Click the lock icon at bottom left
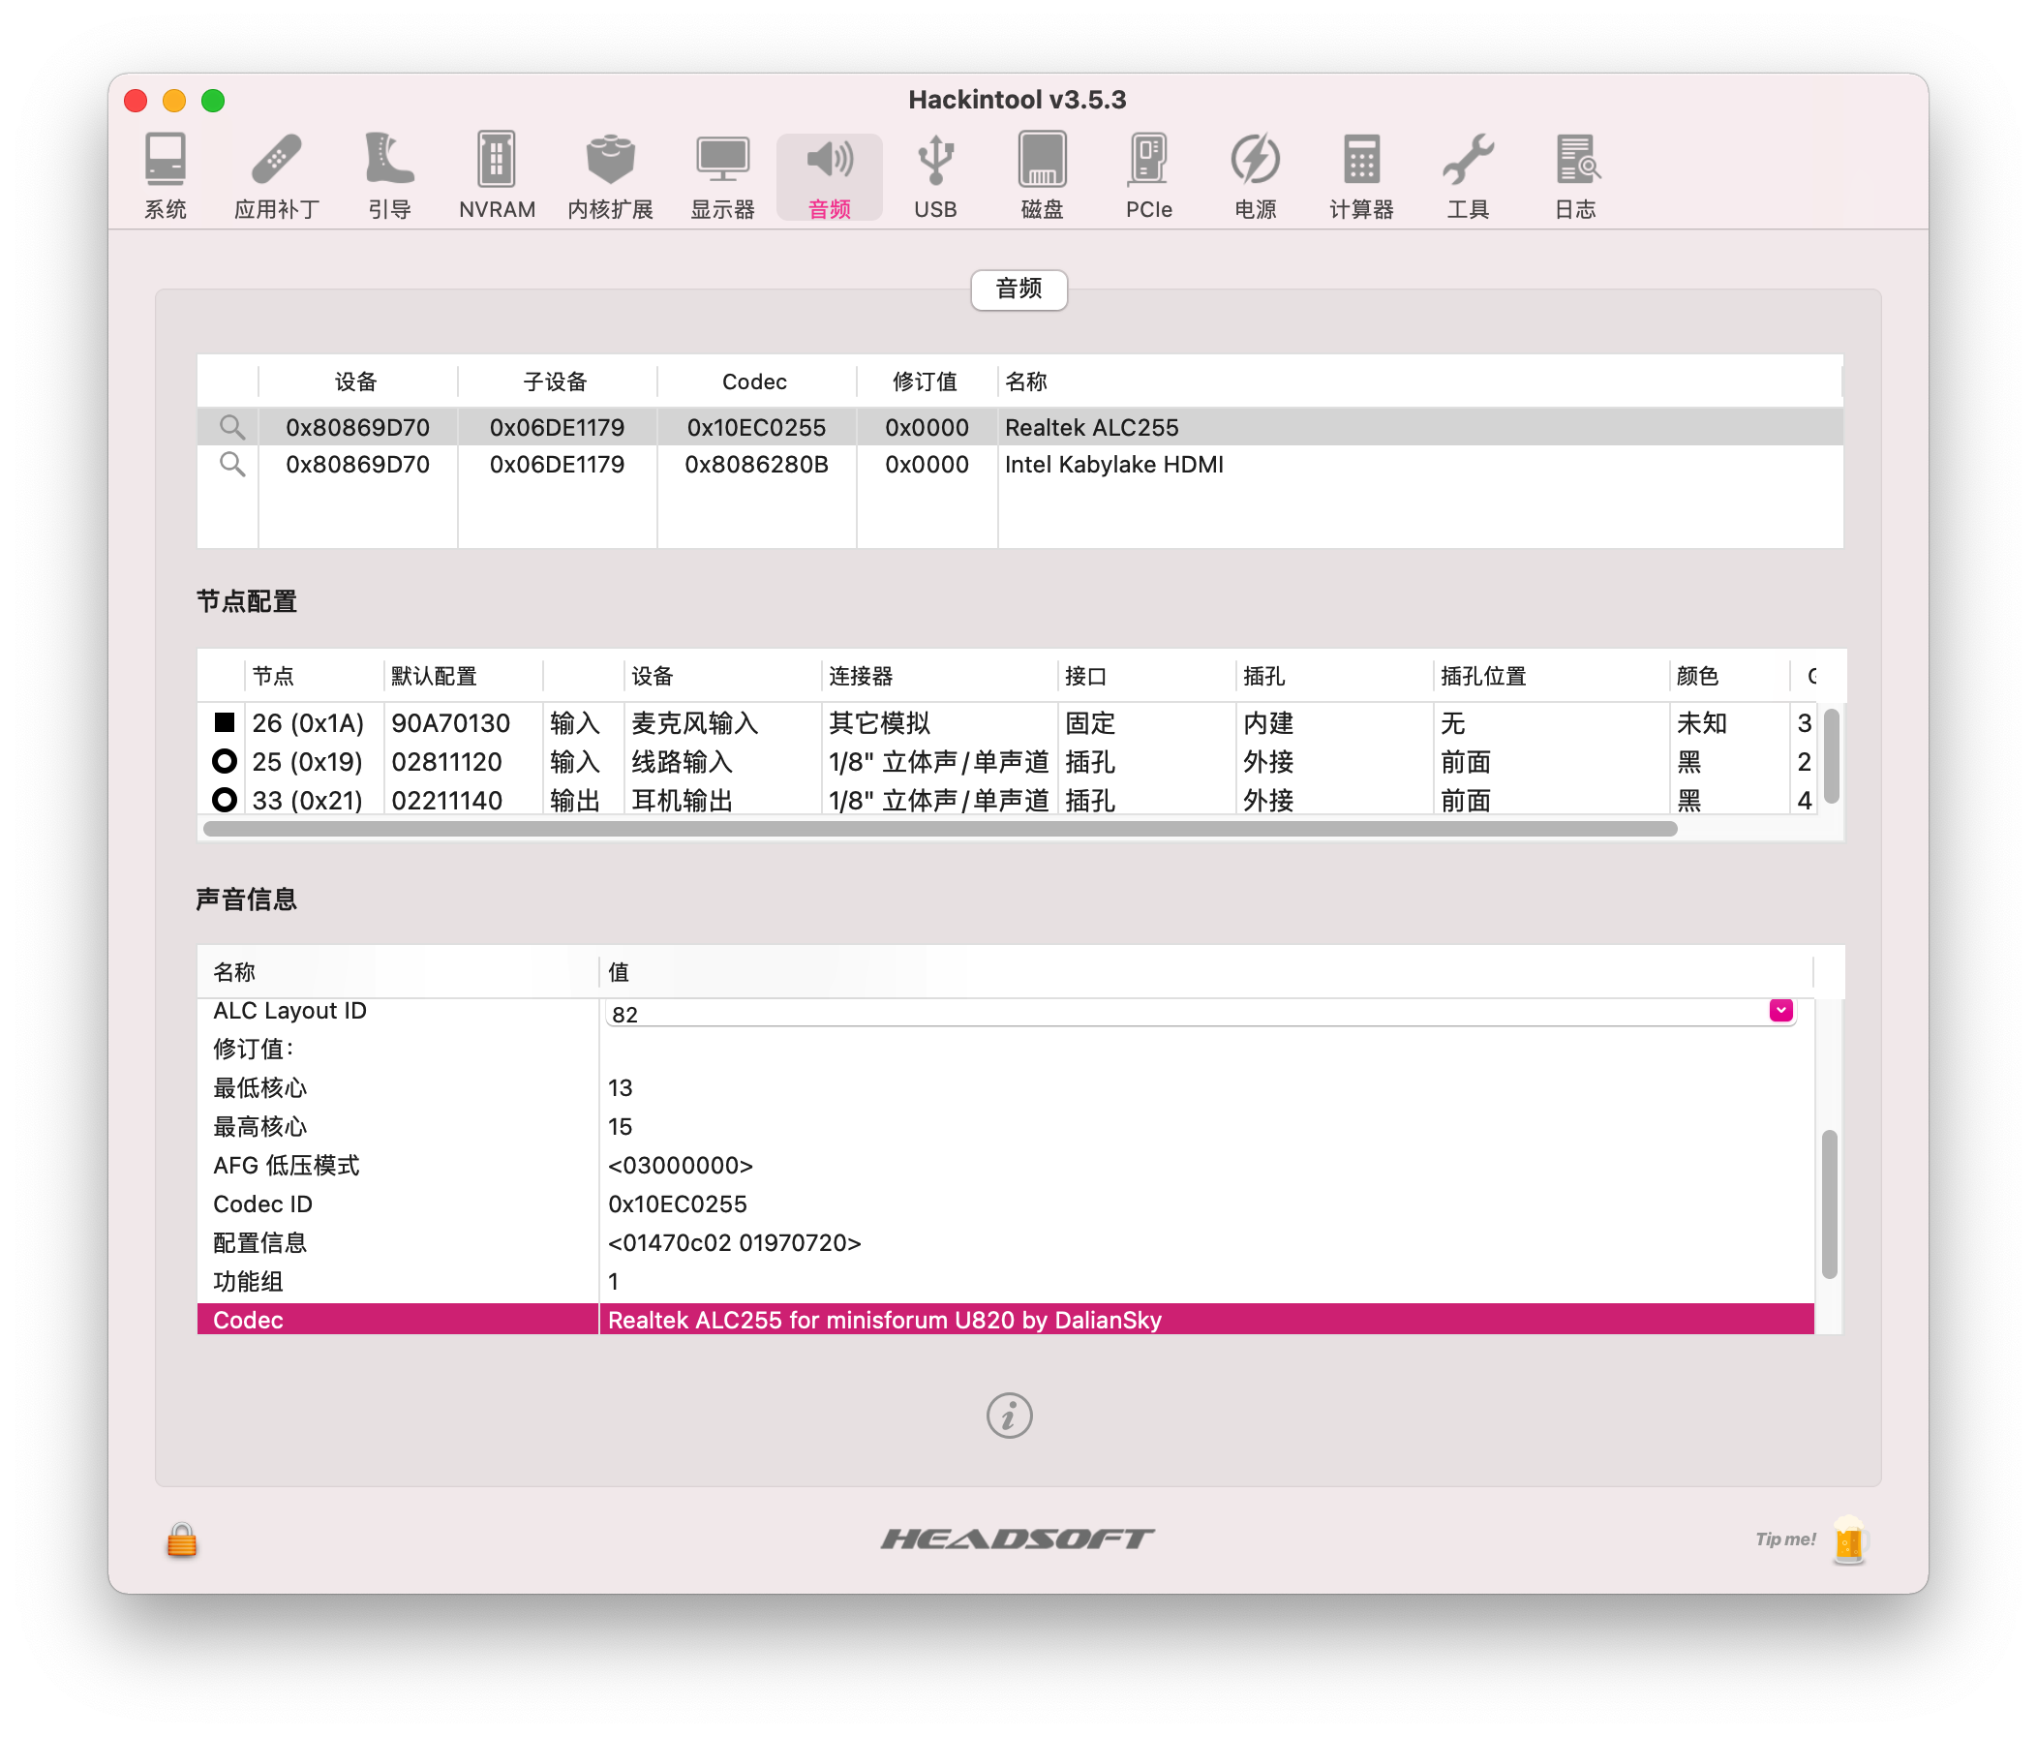Viewport: 2037px width, 1737px height. pyautogui.click(x=182, y=1539)
